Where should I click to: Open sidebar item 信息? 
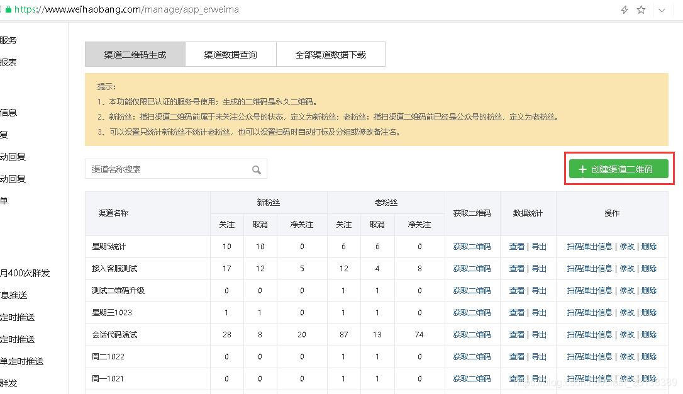[8, 113]
